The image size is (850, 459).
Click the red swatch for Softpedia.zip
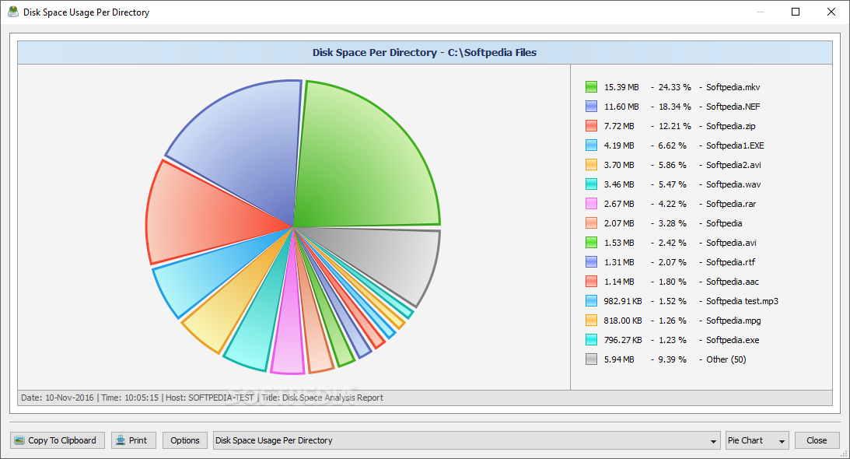coord(591,126)
